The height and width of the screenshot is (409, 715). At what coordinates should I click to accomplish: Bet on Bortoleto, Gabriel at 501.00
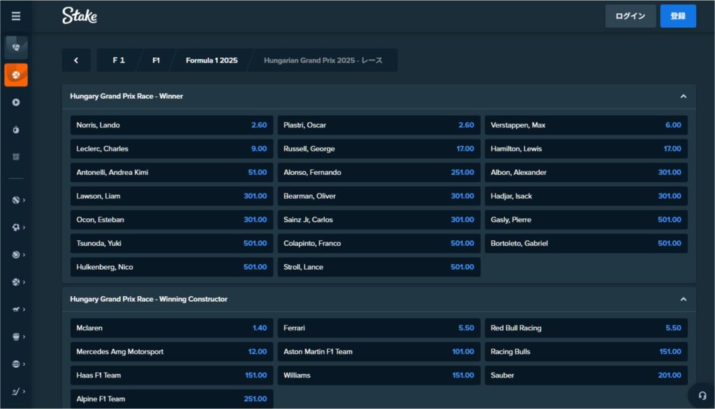(x=586, y=243)
